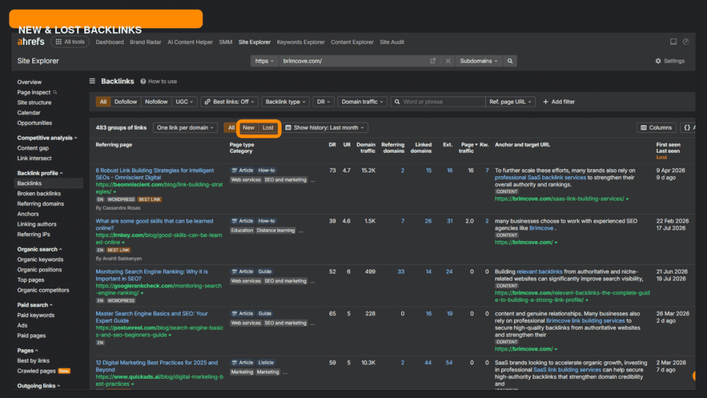Image resolution: width=707 pixels, height=398 pixels.
Task: Click anchor link Brimcove link building services
Action: click(x=585, y=321)
